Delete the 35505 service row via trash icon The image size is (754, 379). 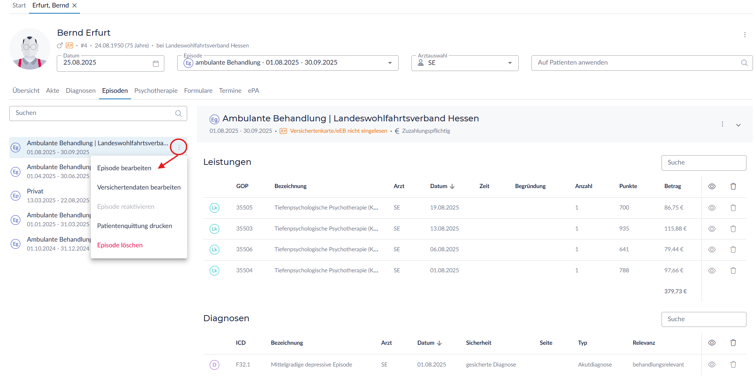point(733,208)
